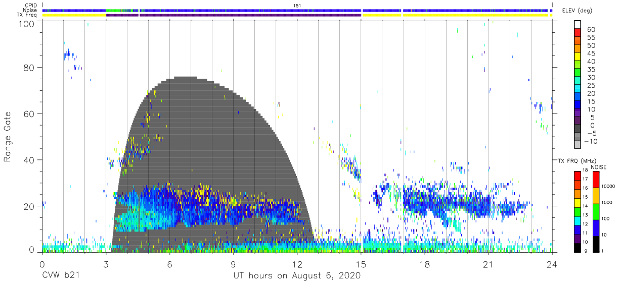
Task: Click the red top segment of NOISE colorbar
Action: [x=596, y=179]
